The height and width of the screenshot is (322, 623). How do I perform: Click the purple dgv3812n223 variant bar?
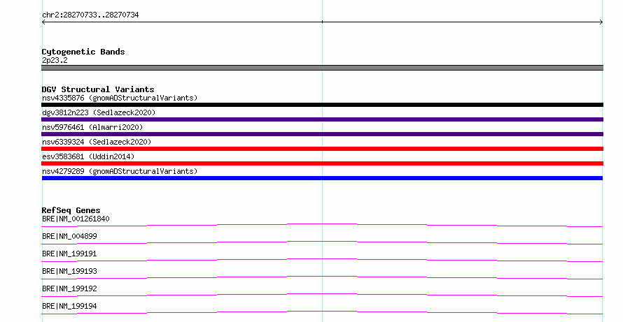[322, 119]
